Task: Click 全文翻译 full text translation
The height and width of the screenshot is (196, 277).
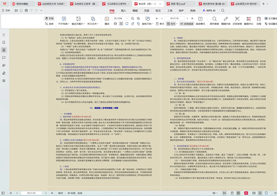Action: coord(271,18)
